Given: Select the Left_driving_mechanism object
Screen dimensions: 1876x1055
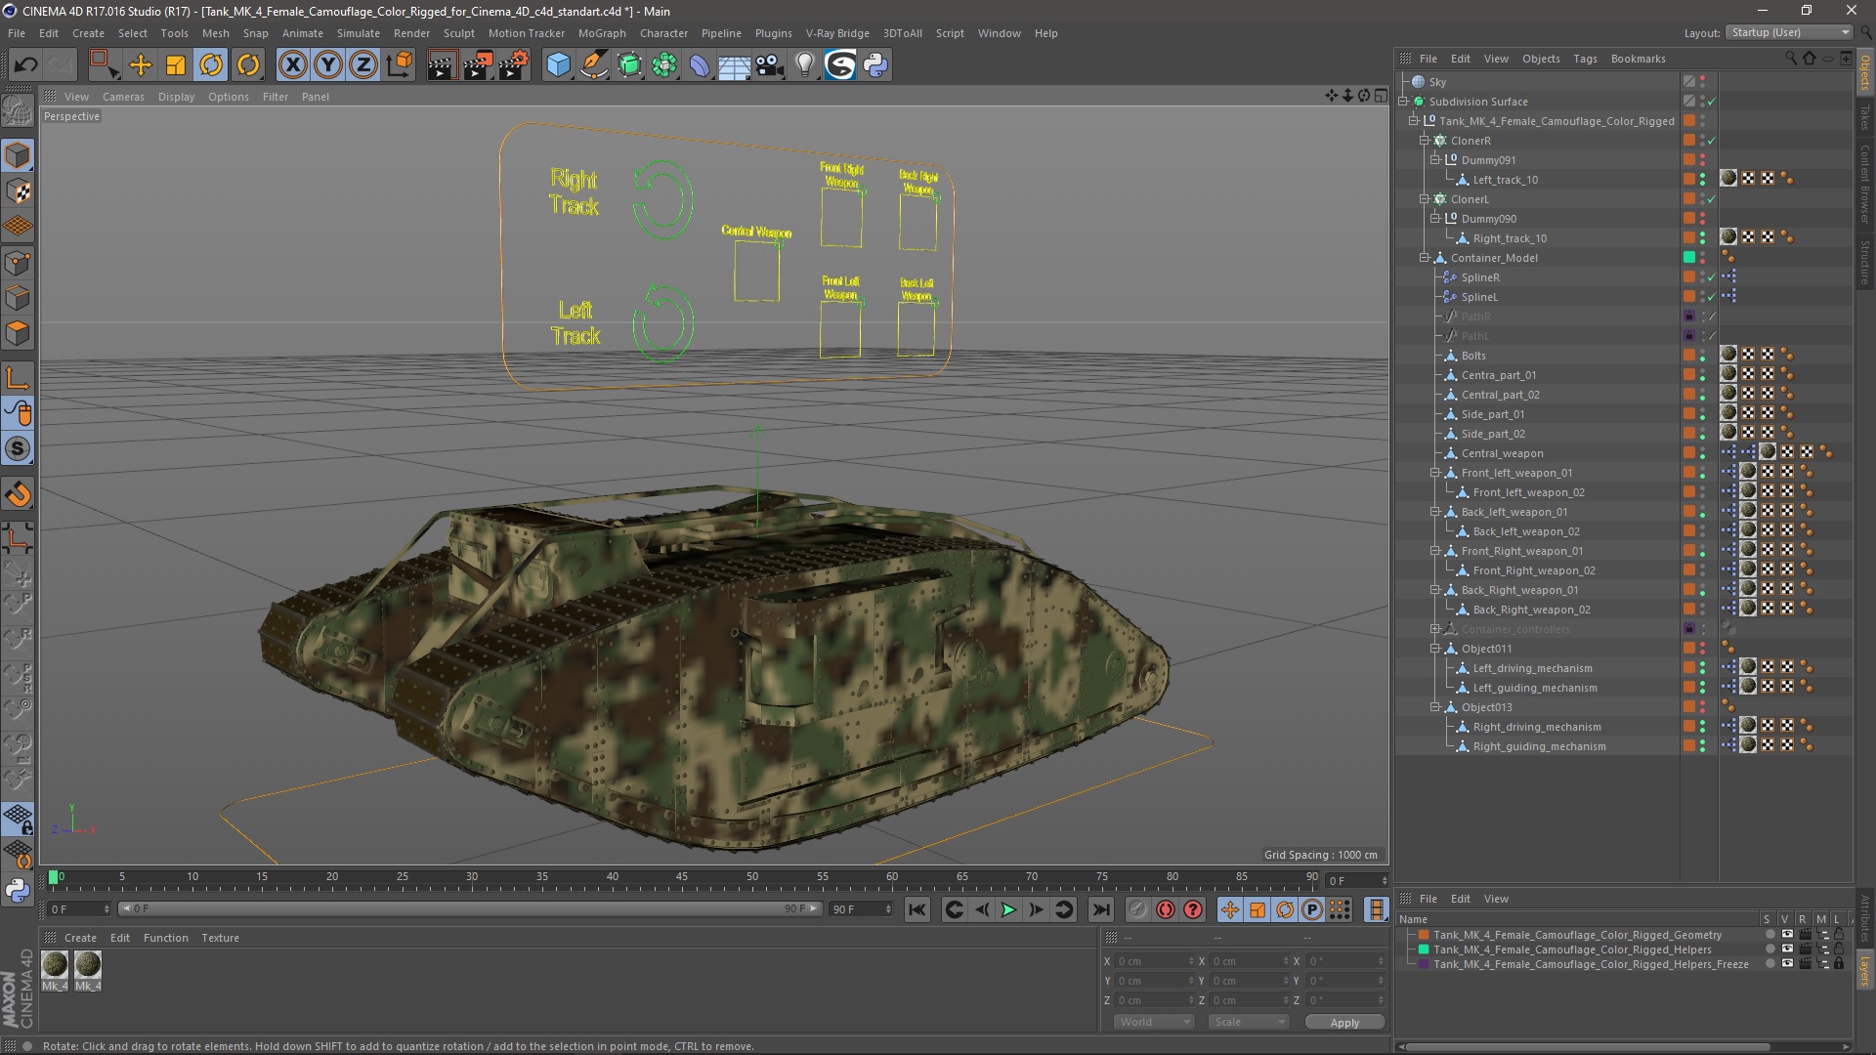Looking at the screenshot, I should tap(1532, 668).
